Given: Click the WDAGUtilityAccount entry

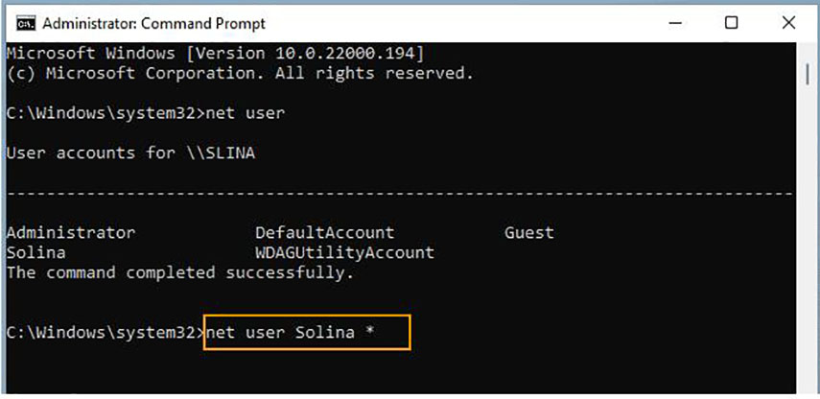Looking at the screenshot, I should (344, 252).
